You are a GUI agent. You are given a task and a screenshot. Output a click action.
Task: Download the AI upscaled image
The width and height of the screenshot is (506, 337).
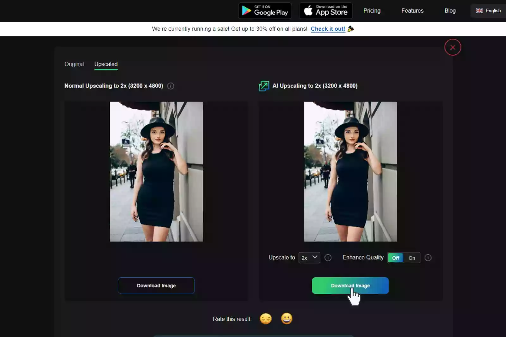click(x=350, y=285)
